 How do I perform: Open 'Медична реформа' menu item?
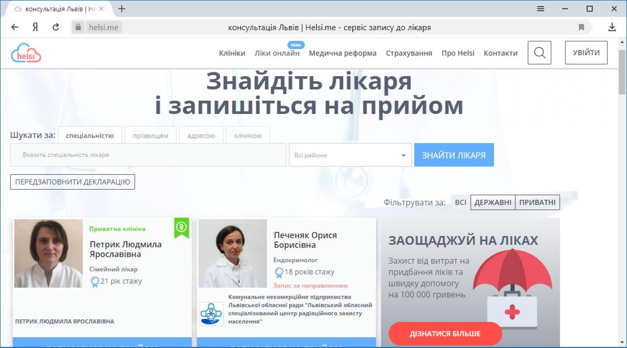click(343, 53)
